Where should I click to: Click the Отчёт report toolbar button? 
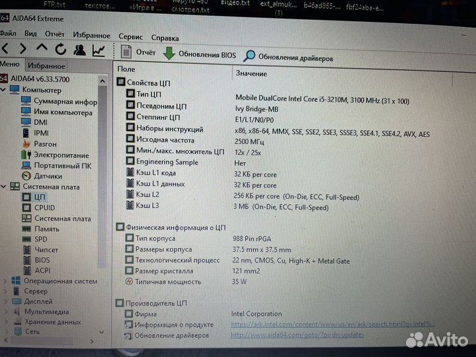pos(138,54)
